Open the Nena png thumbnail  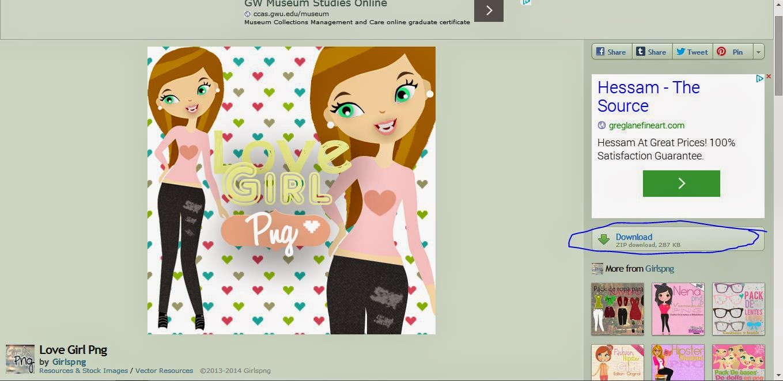[678, 309]
